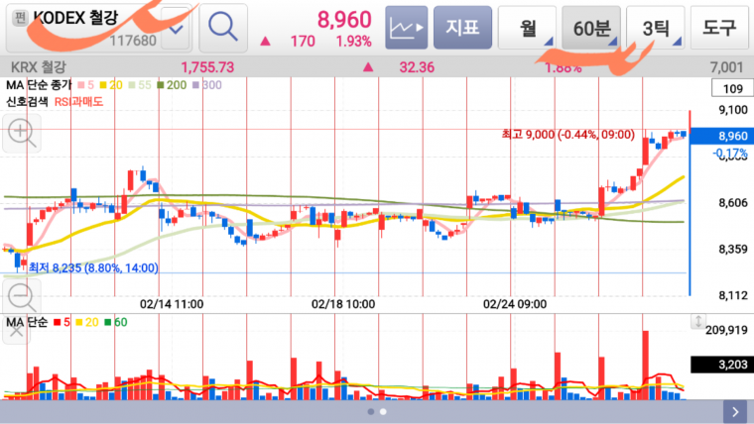The height and width of the screenshot is (424, 754).
Task: Go to next page arrow at bottom right
Action: 735,412
